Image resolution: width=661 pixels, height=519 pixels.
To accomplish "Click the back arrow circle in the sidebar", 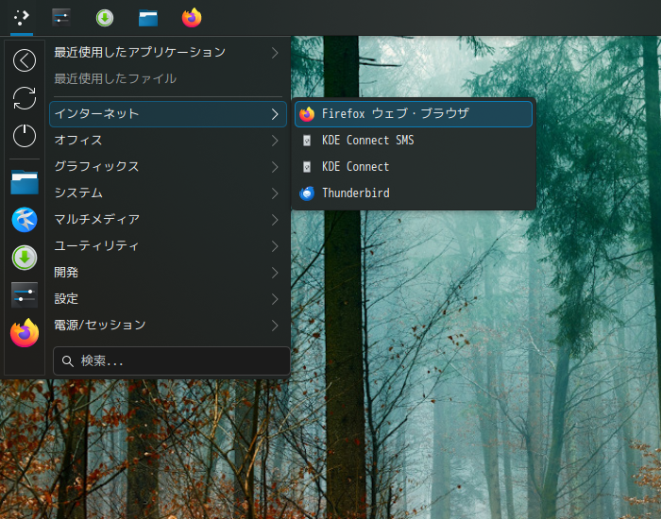I will pos(25,60).
